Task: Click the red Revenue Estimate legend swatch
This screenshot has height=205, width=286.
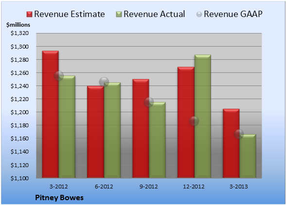Action: tap(29, 14)
